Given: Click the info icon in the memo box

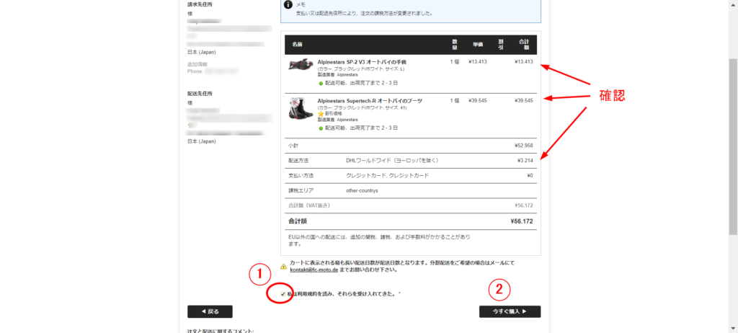Looking at the screenshot, I should pyautogui.click(x=290, y=5).
